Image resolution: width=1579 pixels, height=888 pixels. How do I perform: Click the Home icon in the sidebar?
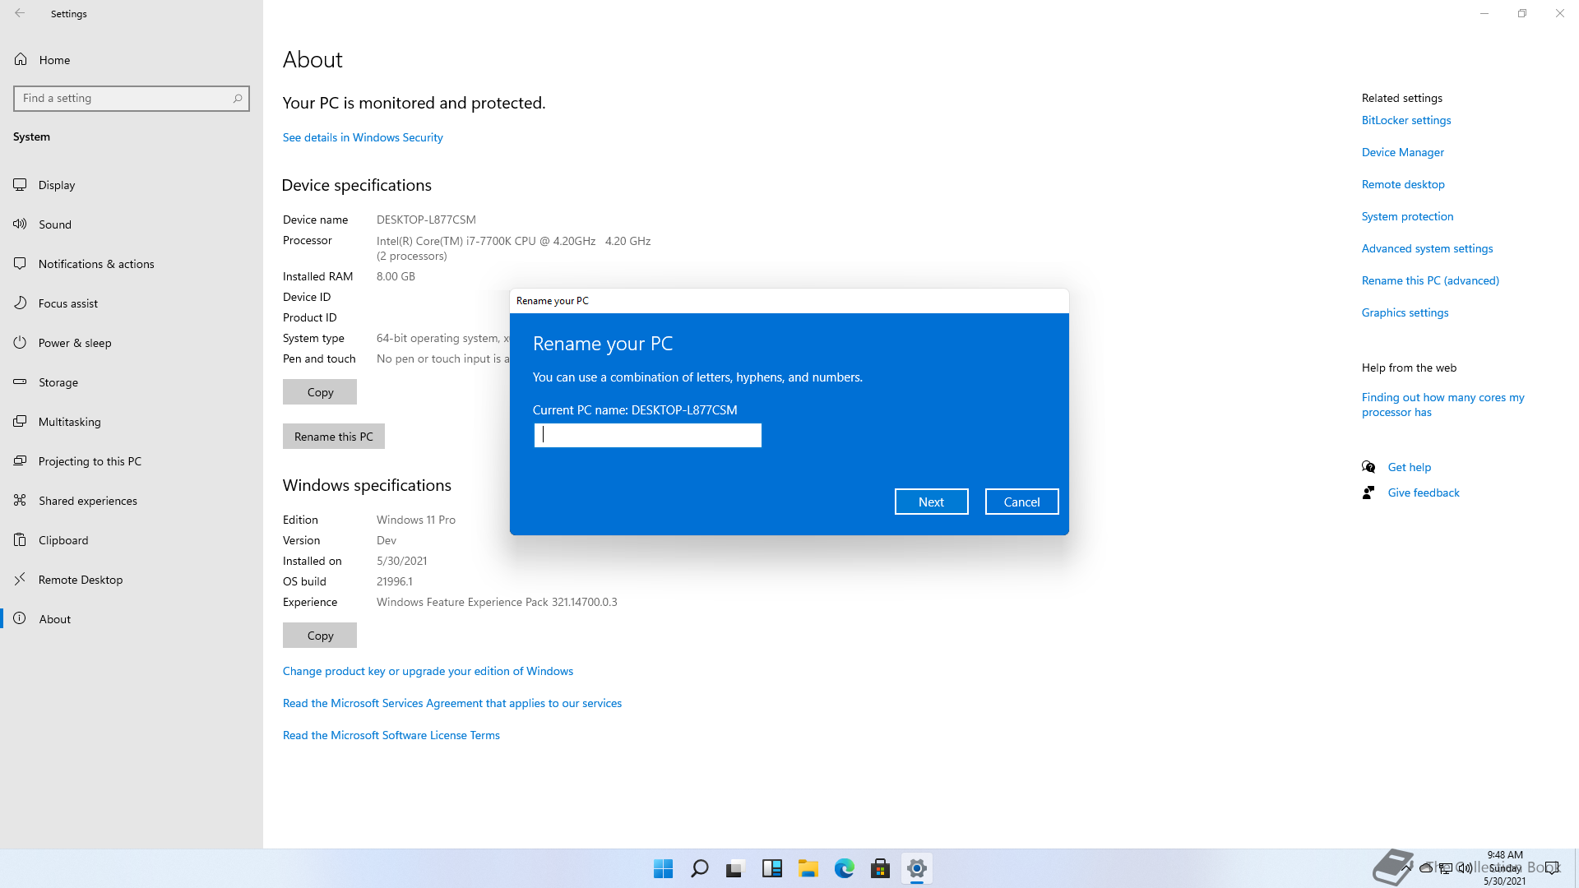pos(21,59)
